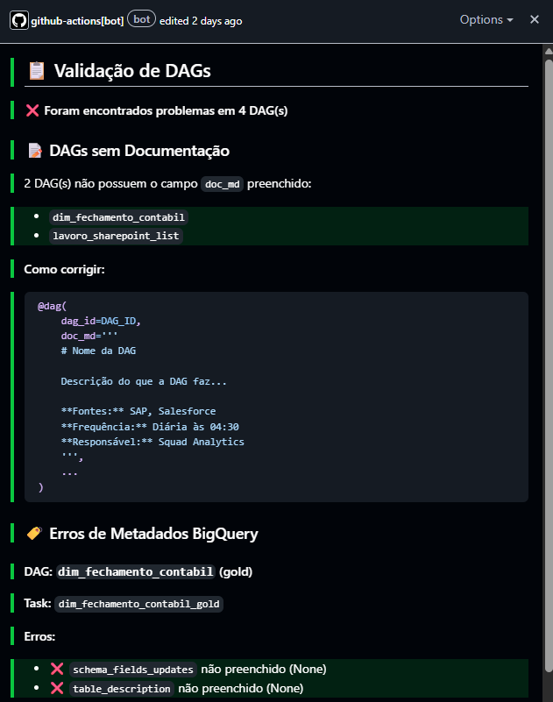Click the dag_id=DAG_ID, code line

[x=101, y=321]
